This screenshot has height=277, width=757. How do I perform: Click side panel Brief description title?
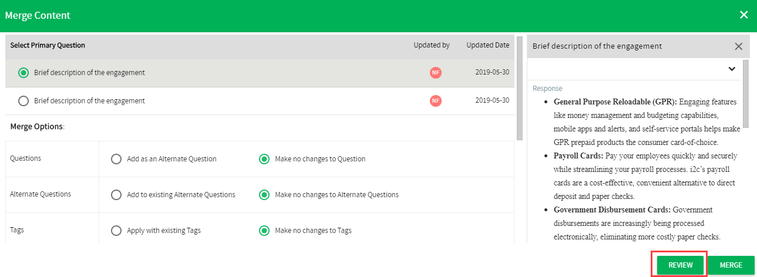pyautogui.click(x=597, y=46)
